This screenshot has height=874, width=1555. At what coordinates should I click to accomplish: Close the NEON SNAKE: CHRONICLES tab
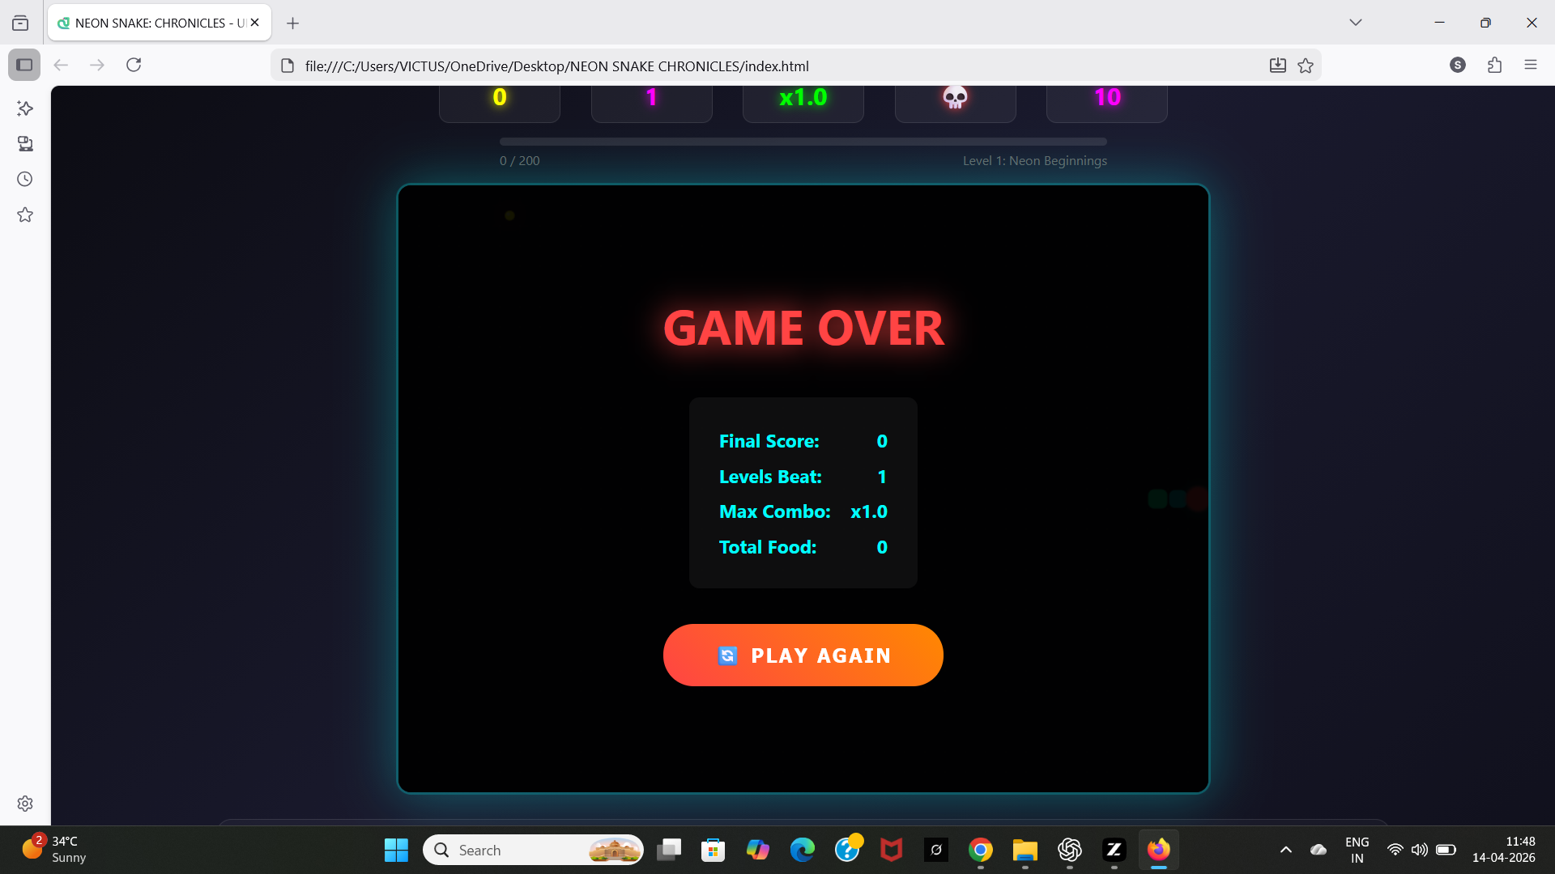point(255,23)
